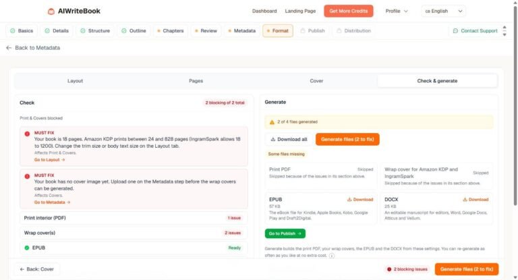Open the Landing Page link

pos(300,11)
